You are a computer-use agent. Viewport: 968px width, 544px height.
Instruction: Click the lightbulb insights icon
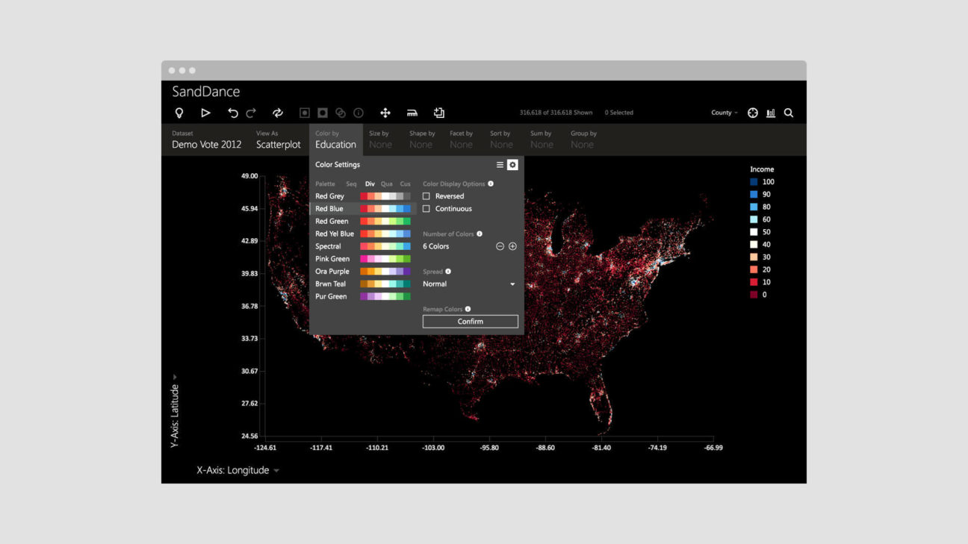pos(179,113)
